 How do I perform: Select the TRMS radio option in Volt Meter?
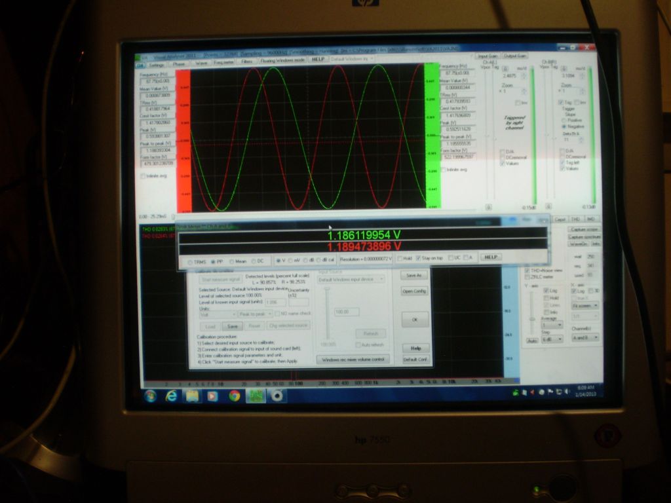(x=191, y=262)
